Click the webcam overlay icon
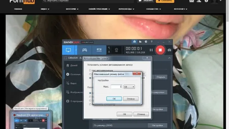Screen dimensions: 229x129 pos(116,50)
